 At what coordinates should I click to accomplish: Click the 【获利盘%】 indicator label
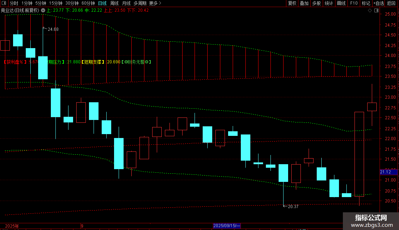click(15, 62)
